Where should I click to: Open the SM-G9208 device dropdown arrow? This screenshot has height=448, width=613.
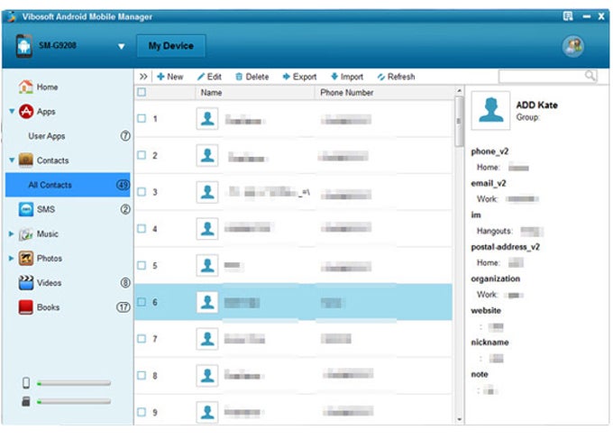pos(122,47)
